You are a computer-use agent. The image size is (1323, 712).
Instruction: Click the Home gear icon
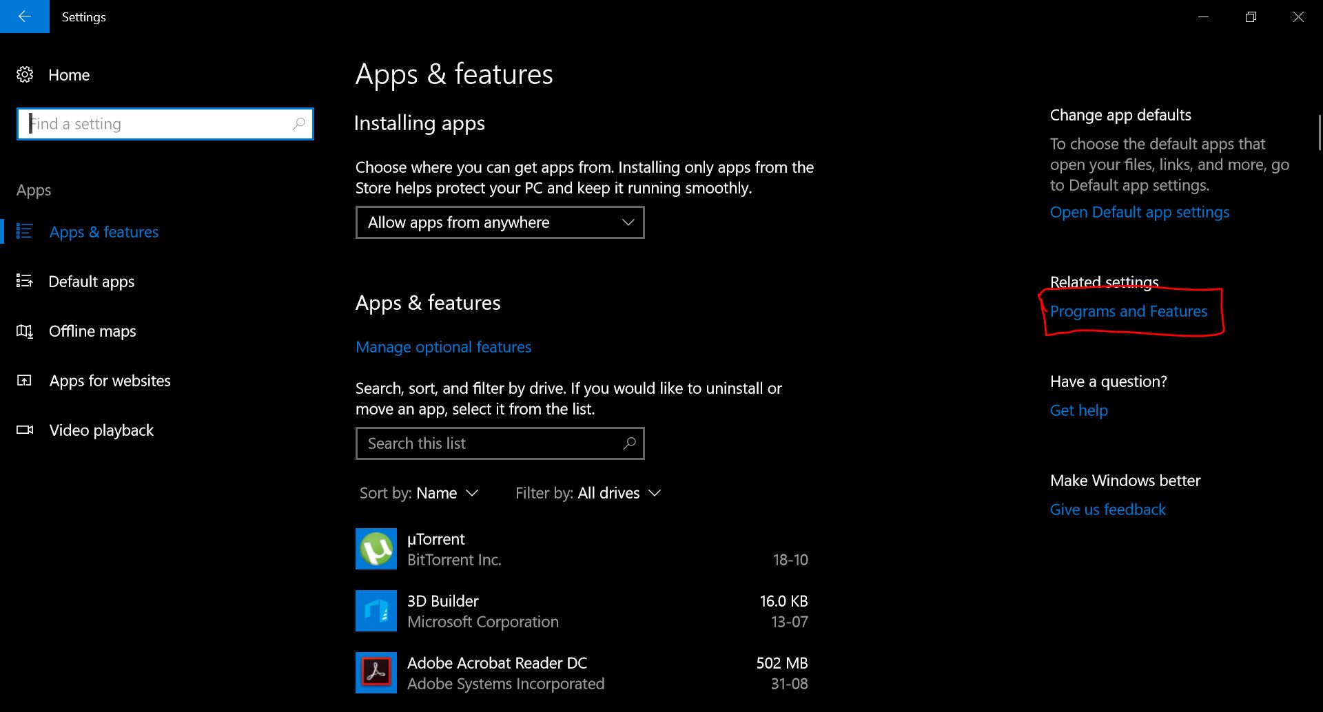pos(25,75)
